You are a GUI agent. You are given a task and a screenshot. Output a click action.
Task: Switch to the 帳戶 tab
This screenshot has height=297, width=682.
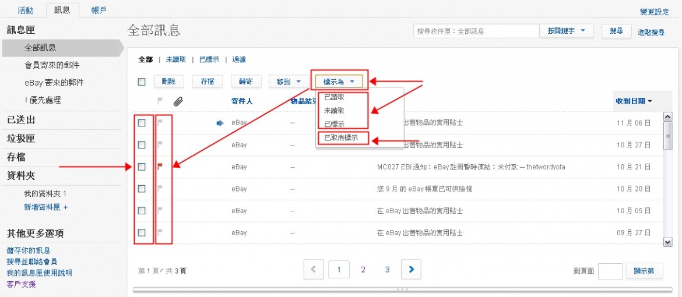[99, 10]
